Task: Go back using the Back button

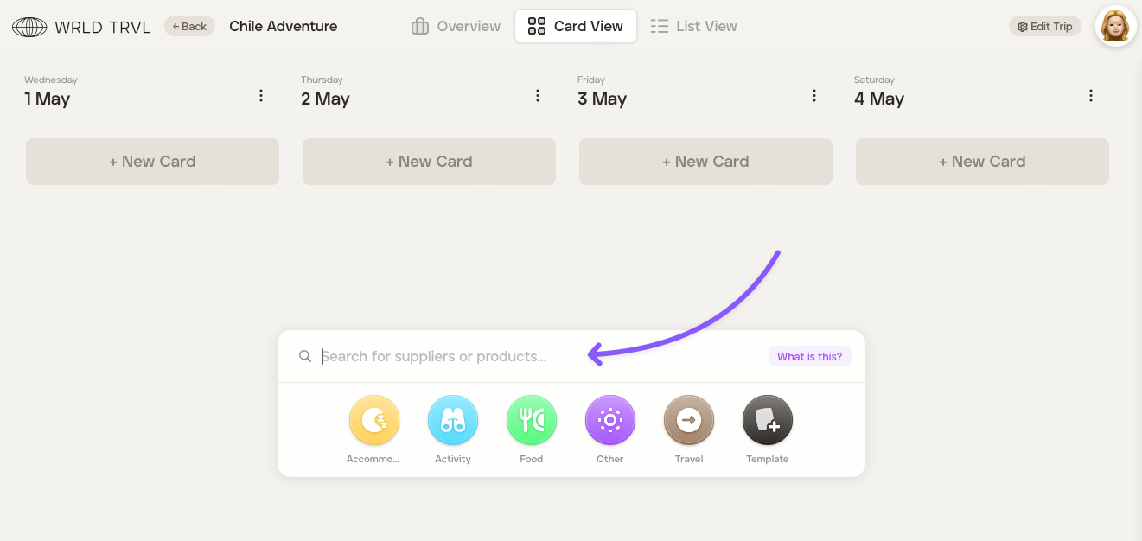Action: (189, 26)
